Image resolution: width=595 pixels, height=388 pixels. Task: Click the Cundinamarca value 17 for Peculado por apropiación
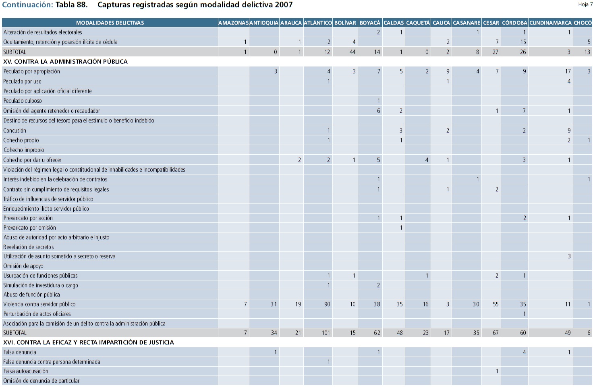pyautogui.click(x=568, y=71)
